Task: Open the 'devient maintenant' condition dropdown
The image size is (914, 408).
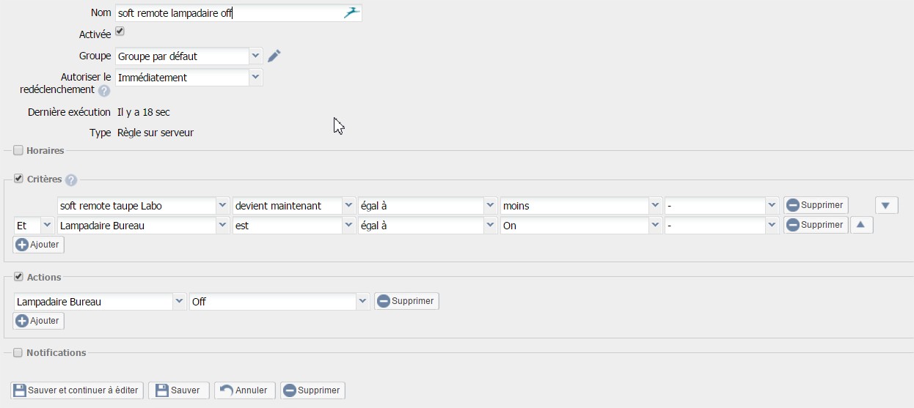Action: (x=348, y=206)
